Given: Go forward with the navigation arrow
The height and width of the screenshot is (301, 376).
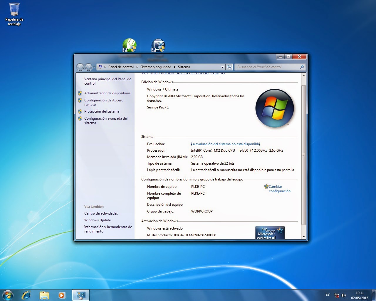Looking at the screenshot, I should pos(88,67).
